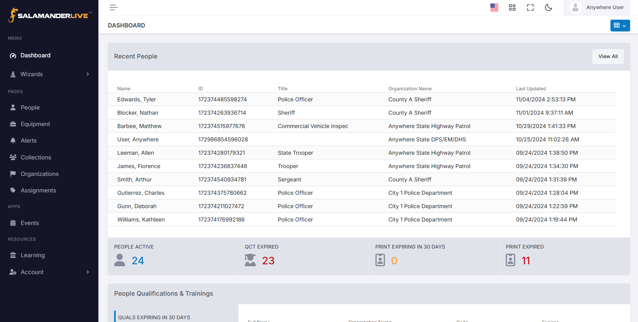Click the People person icon in sidebar

13,107
